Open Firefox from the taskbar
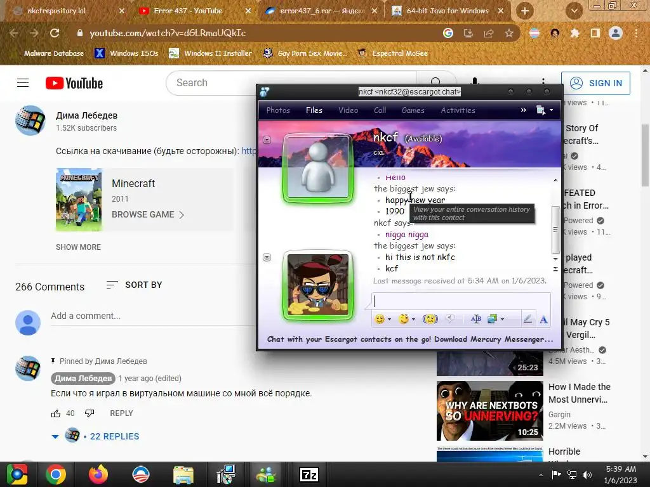 point(98,474)
